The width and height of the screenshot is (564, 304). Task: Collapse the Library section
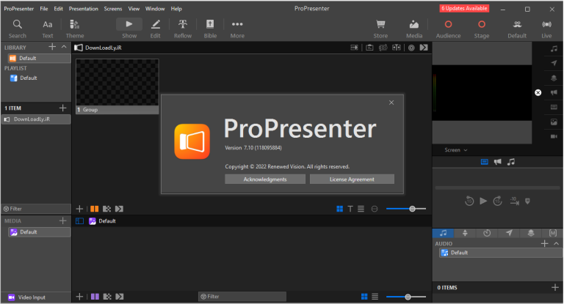[x=64, y=47]
